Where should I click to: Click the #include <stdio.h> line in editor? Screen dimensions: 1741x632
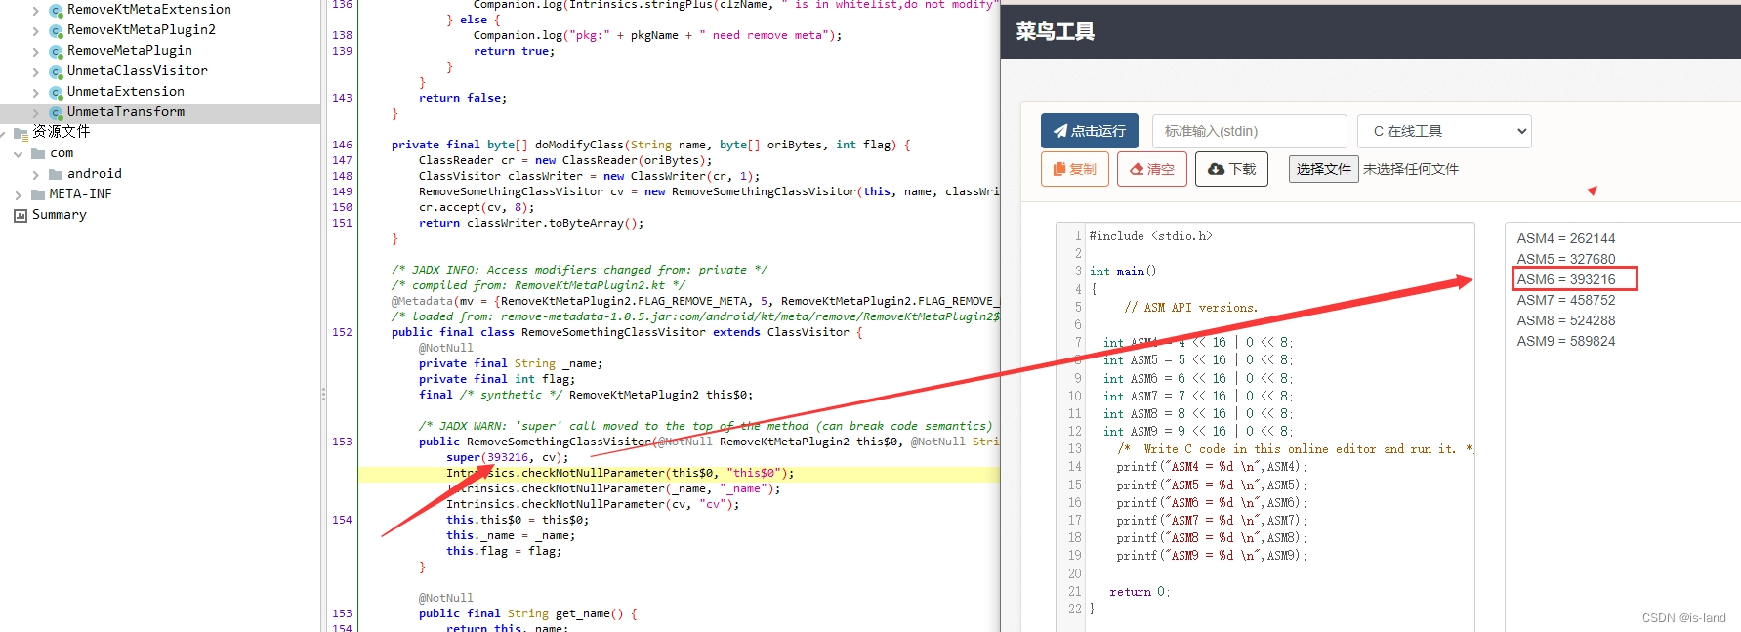pyautogui.click(x=1150, y=236)
